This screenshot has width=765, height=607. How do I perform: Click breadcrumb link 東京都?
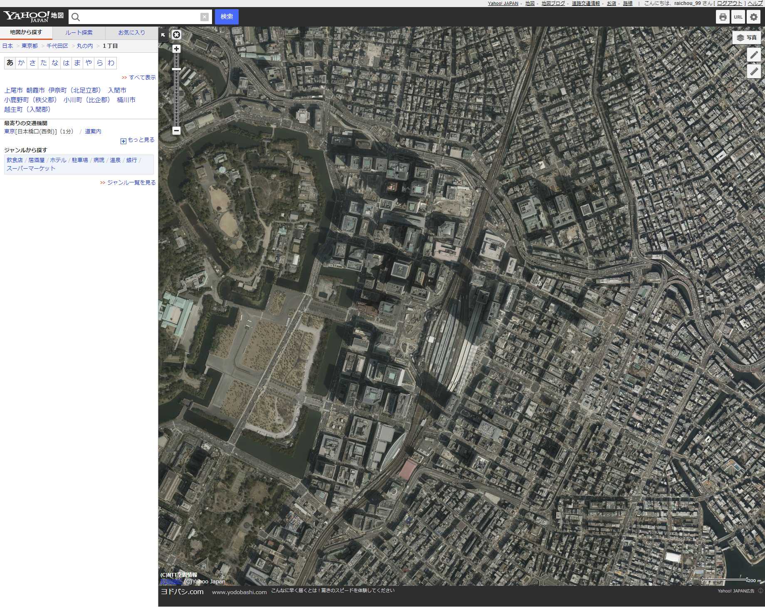pos(30,46)
